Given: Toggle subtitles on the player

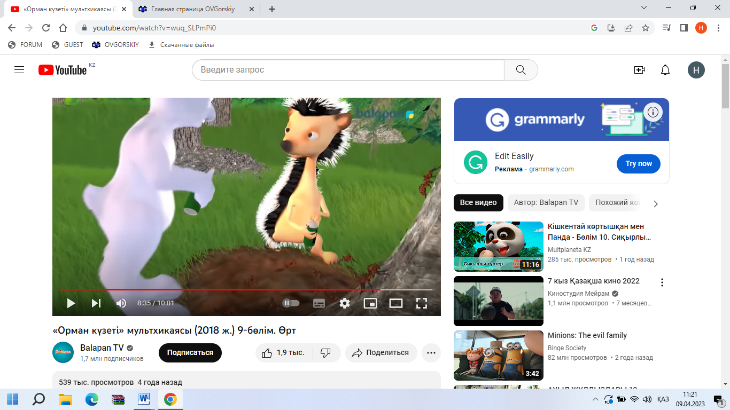Looking at the screenshot, I should pyautogui.click(x=319, y=303).
